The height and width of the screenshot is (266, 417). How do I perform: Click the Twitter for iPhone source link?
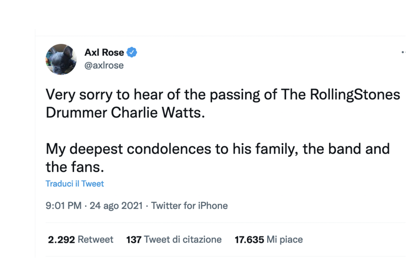click(189, 206)
